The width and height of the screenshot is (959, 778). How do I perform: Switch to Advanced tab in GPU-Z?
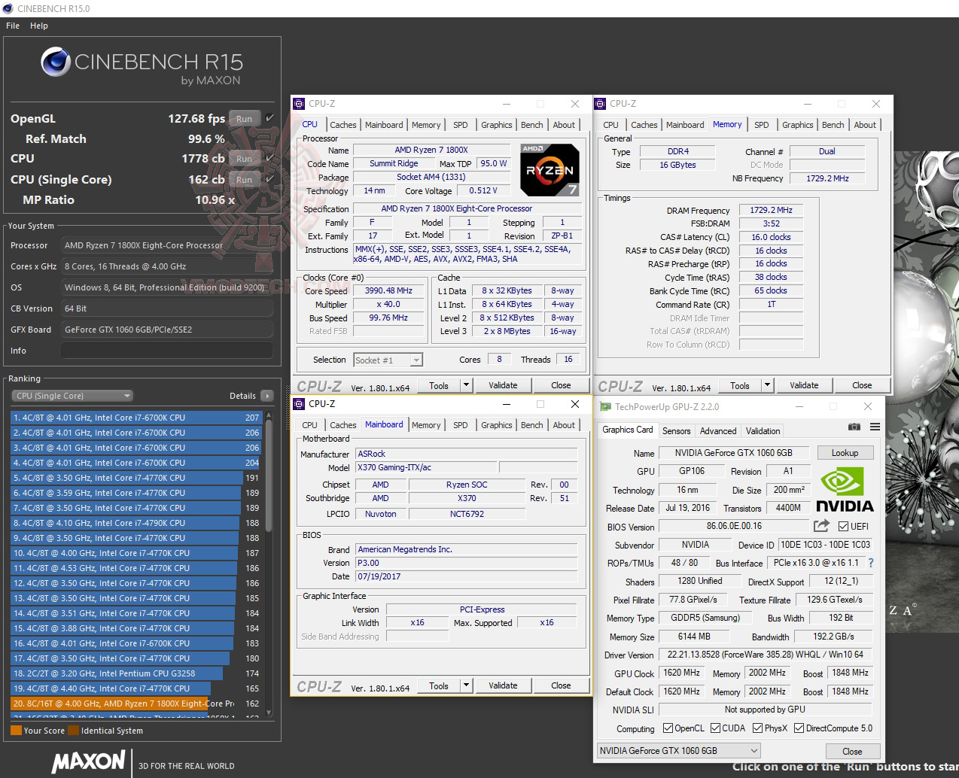point(718,431)
